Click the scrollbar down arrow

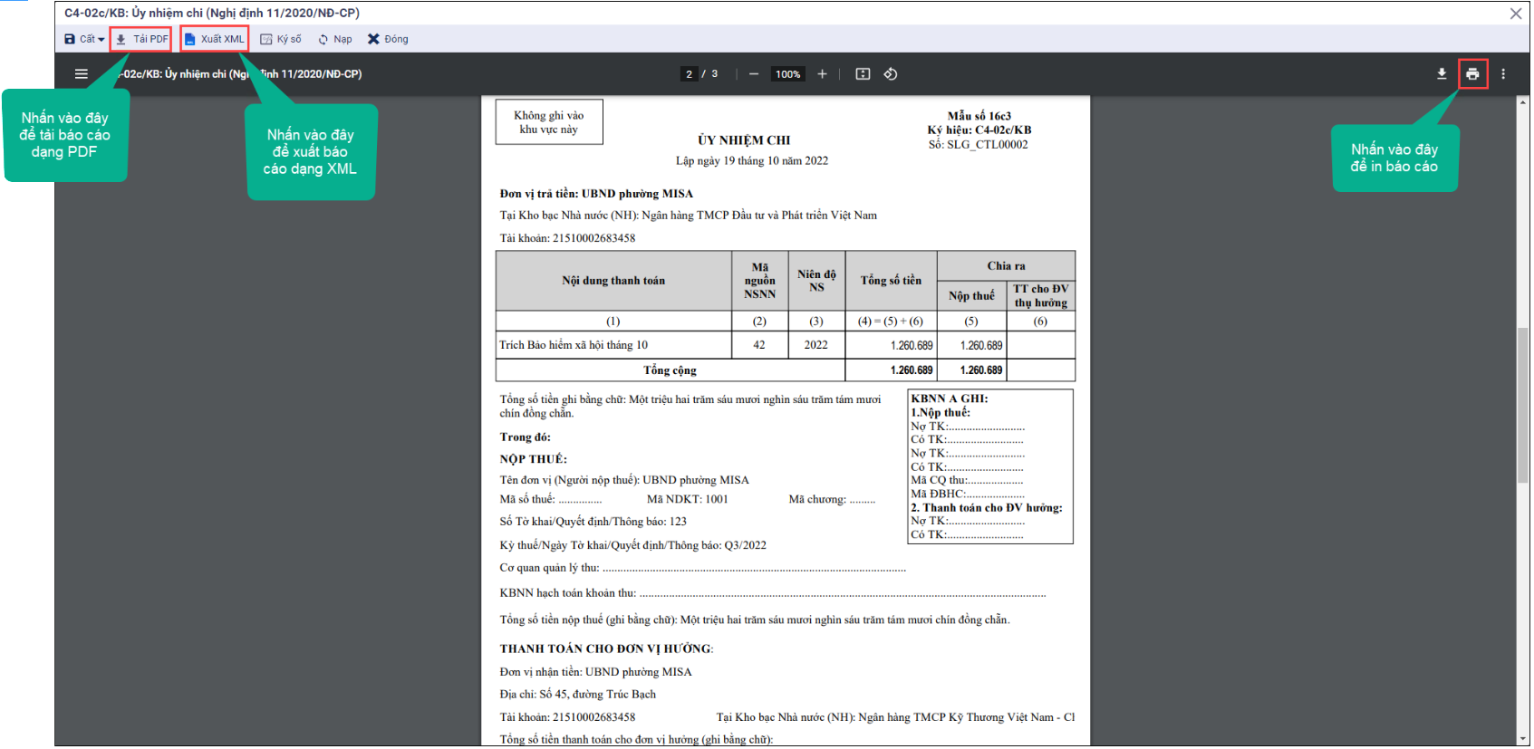[x=1523, y=739]
